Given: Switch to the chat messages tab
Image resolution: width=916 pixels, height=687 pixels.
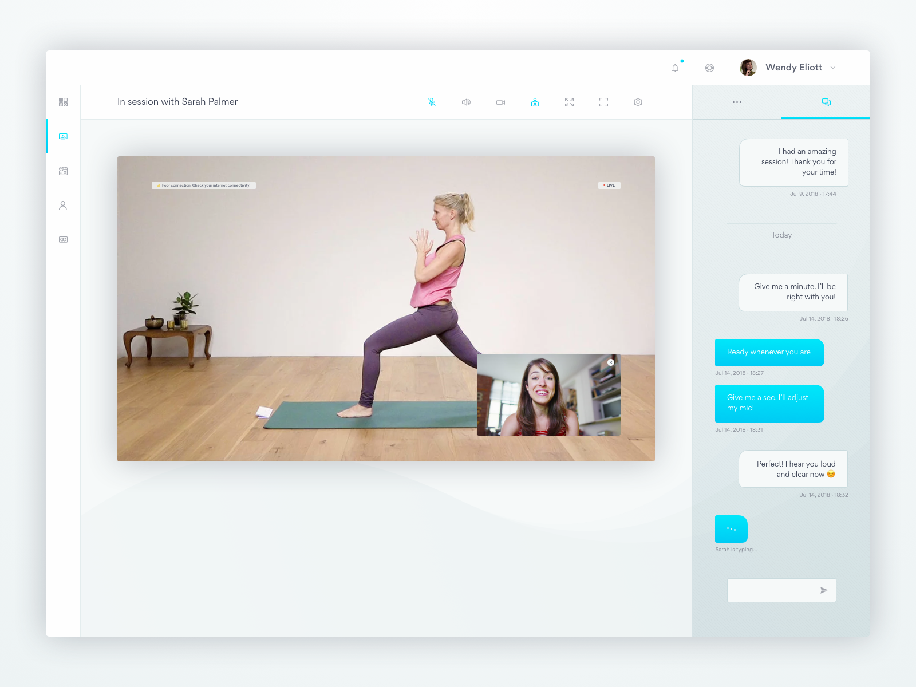Looking at the screenshot, I should [826, 102].
